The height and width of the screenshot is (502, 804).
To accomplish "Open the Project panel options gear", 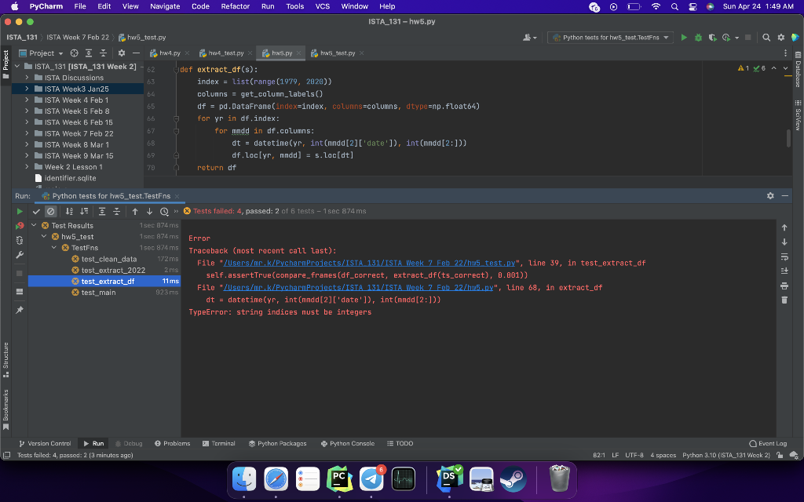I will click(x=122, y=53).
